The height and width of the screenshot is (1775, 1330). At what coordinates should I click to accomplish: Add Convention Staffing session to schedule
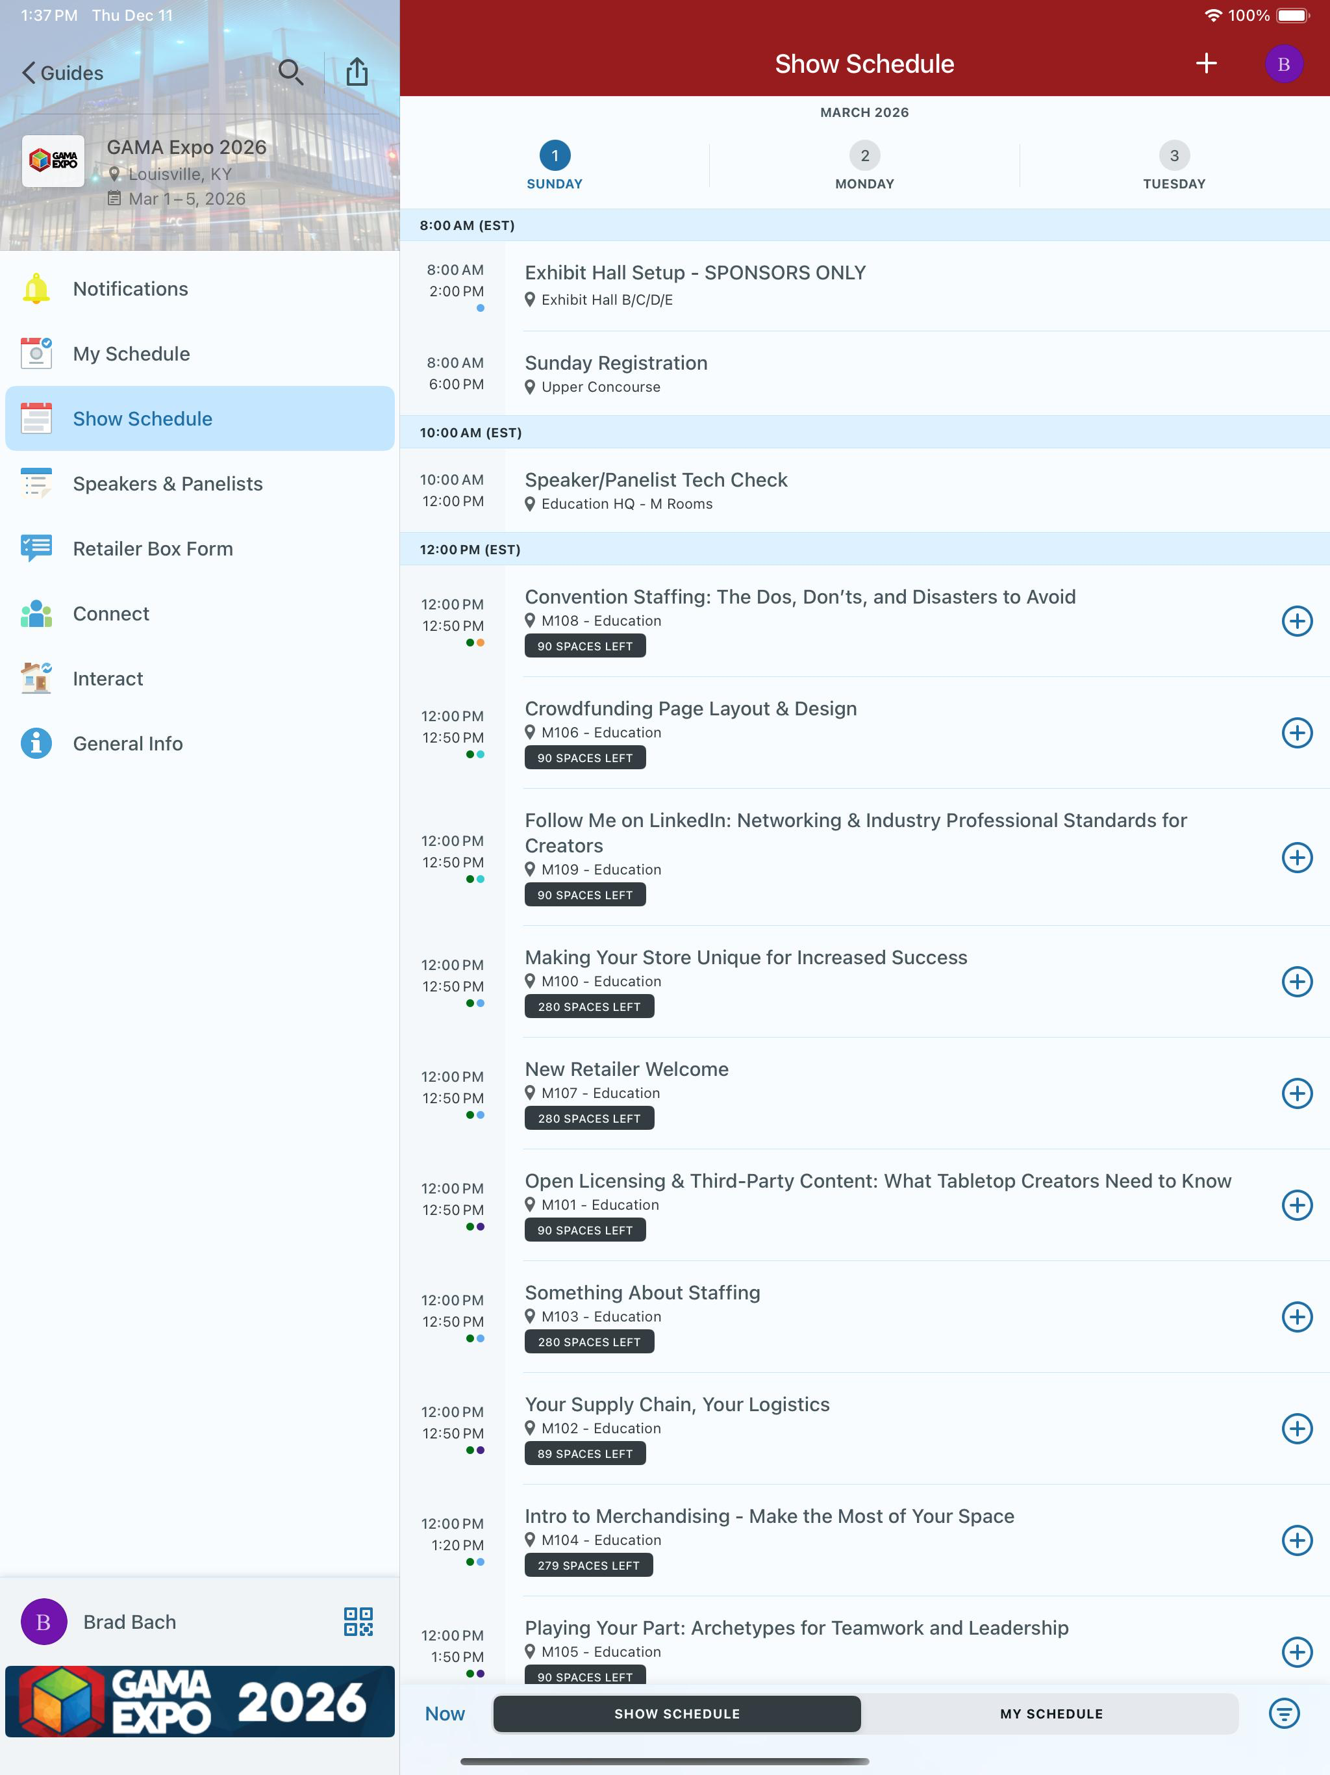click(1296, 621)
